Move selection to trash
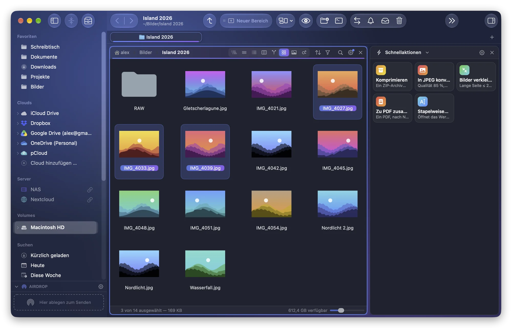The width and height of the screenshot is (512, 328). 399,21
